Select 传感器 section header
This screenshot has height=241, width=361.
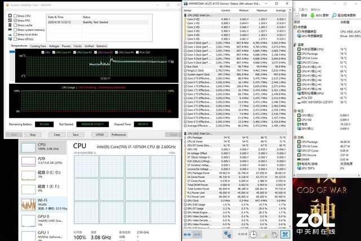300,27
